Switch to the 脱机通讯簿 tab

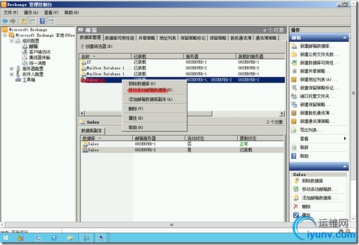tap(241, 38)
